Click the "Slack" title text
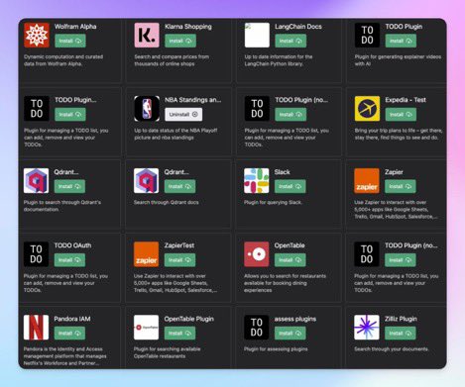This screenshot has width=465, height=387. (x=282, y=172)
